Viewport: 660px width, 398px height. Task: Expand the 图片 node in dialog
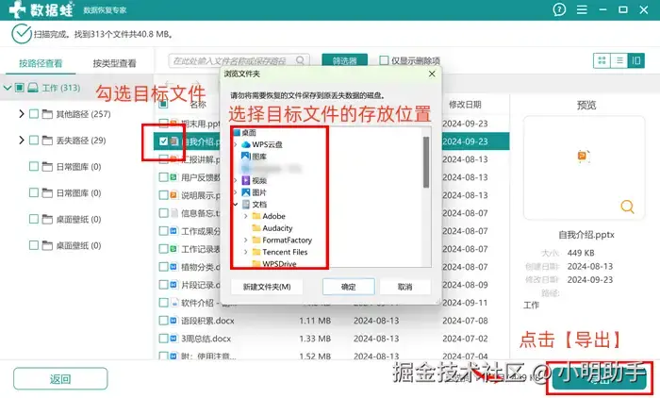click(236, 192)
